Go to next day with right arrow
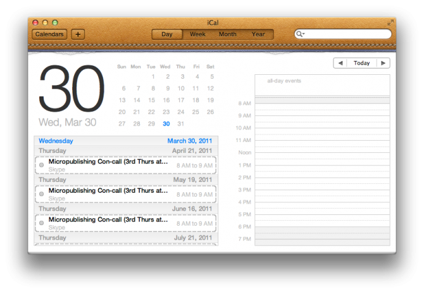424x293 pixels. (x=383, y=63)
